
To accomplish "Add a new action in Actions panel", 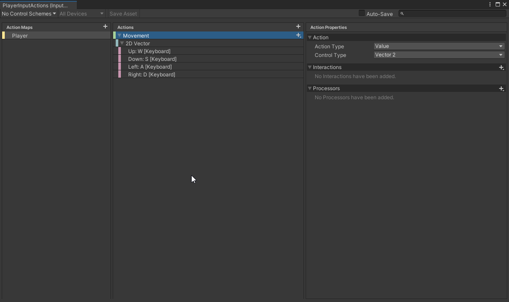I will pyautogui.click(x=298, y=27).
